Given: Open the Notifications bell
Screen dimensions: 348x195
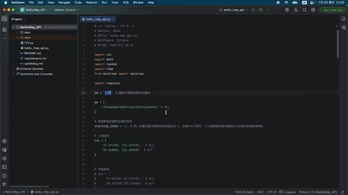Looking at the screenshot, I should click(x=343, y=19).
